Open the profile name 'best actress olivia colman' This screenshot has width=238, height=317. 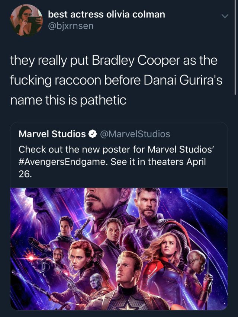pyautogui.click(x=106, y=15)
